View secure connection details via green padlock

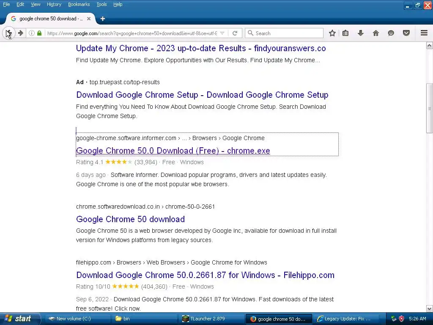(39, 33)
